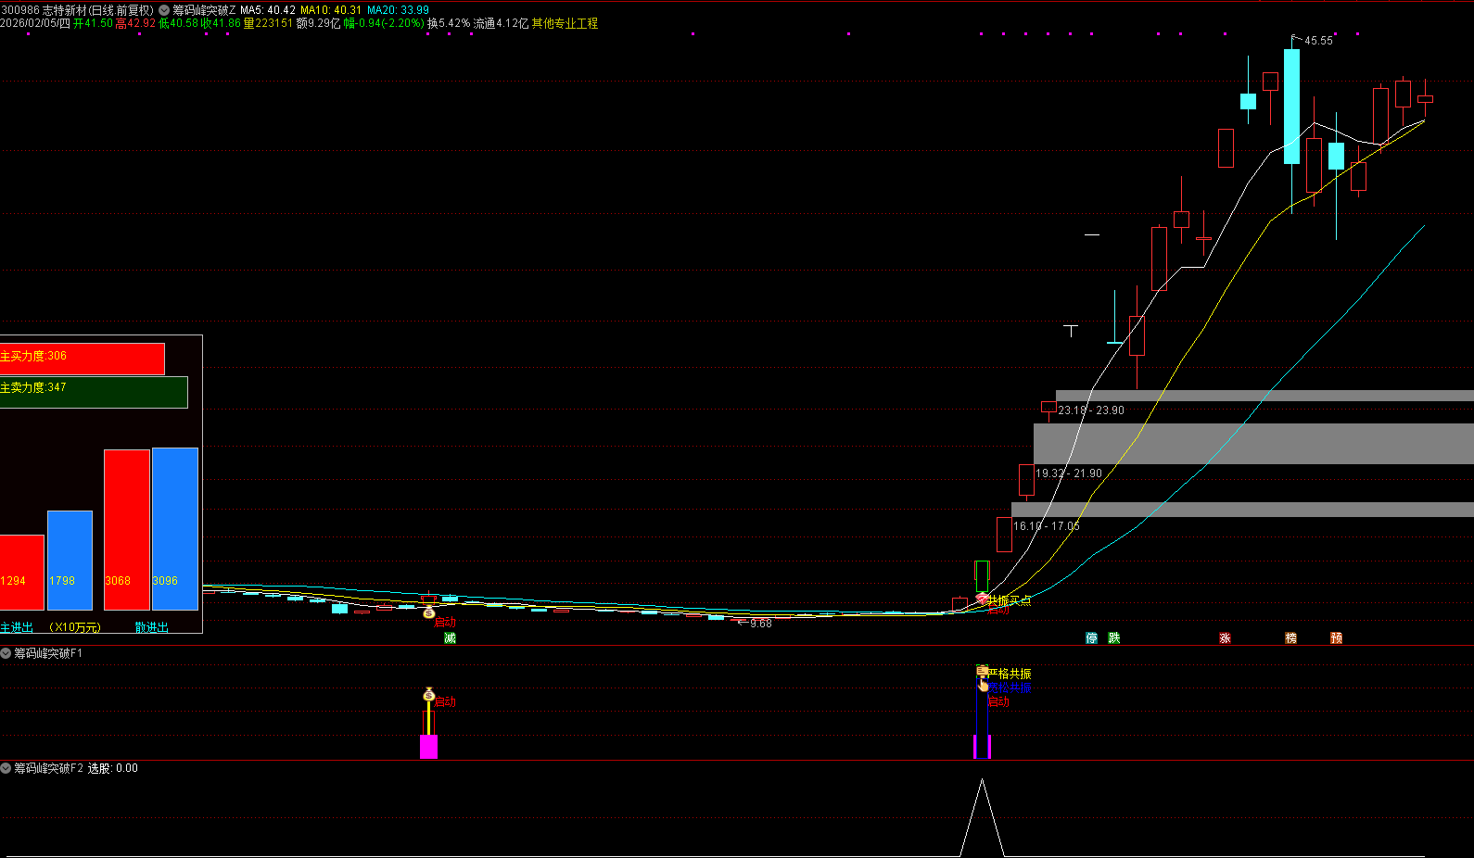1474x858 pixels.
Task: Click the pointing hand icon near 宽松共振
Action: (x=983, y=686)
